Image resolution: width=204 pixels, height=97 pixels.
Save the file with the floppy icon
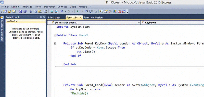[21, 11]
